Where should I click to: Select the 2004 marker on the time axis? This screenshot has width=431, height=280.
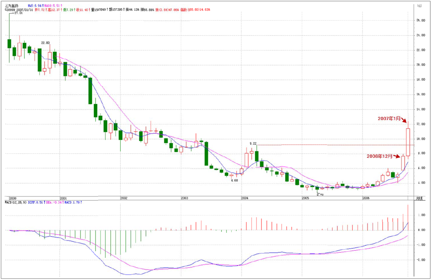(x=244, y=198)
